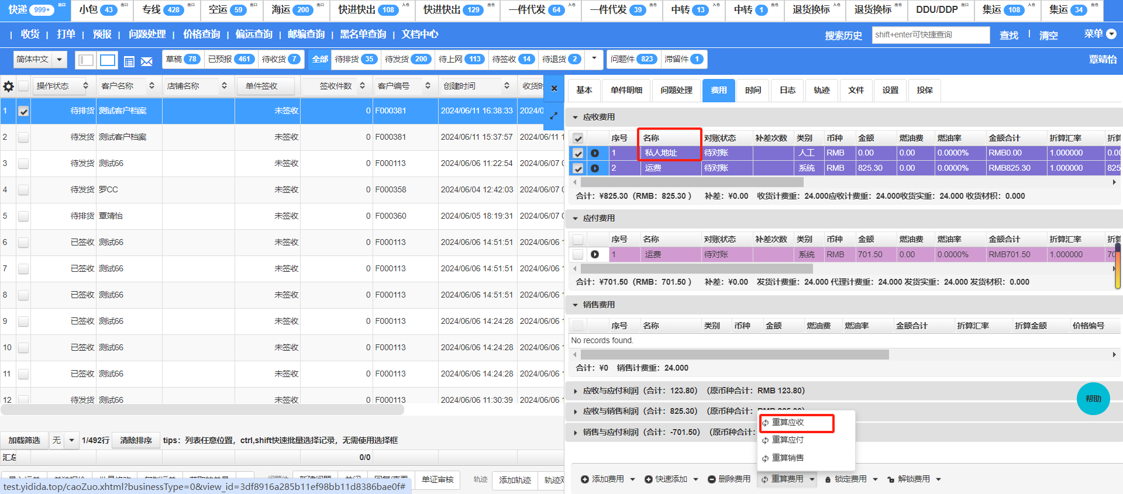The image size is (1123, 494).
Task: Expand 销售与应付利润 section
Action: pyautogui.click(x=575, y=433)
